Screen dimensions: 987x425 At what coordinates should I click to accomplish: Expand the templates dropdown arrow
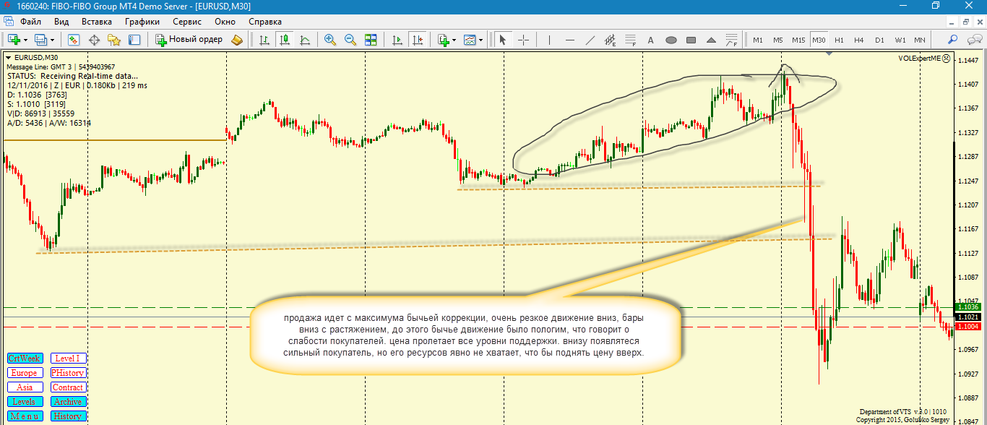(x=481, y=40)
